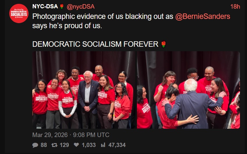Viewport: 247px width, 154px height.
Task: Enlarge the left group photo with Bernie
Action: (84, 90)
